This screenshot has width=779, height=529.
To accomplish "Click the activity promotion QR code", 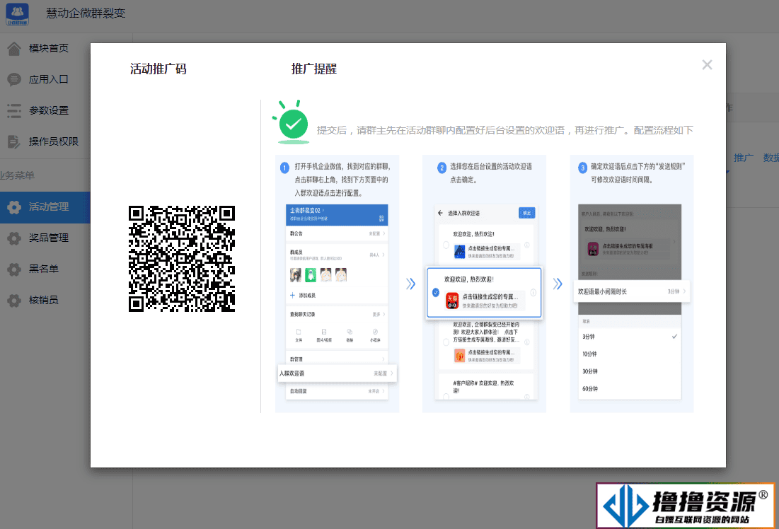I will [182, 259].
